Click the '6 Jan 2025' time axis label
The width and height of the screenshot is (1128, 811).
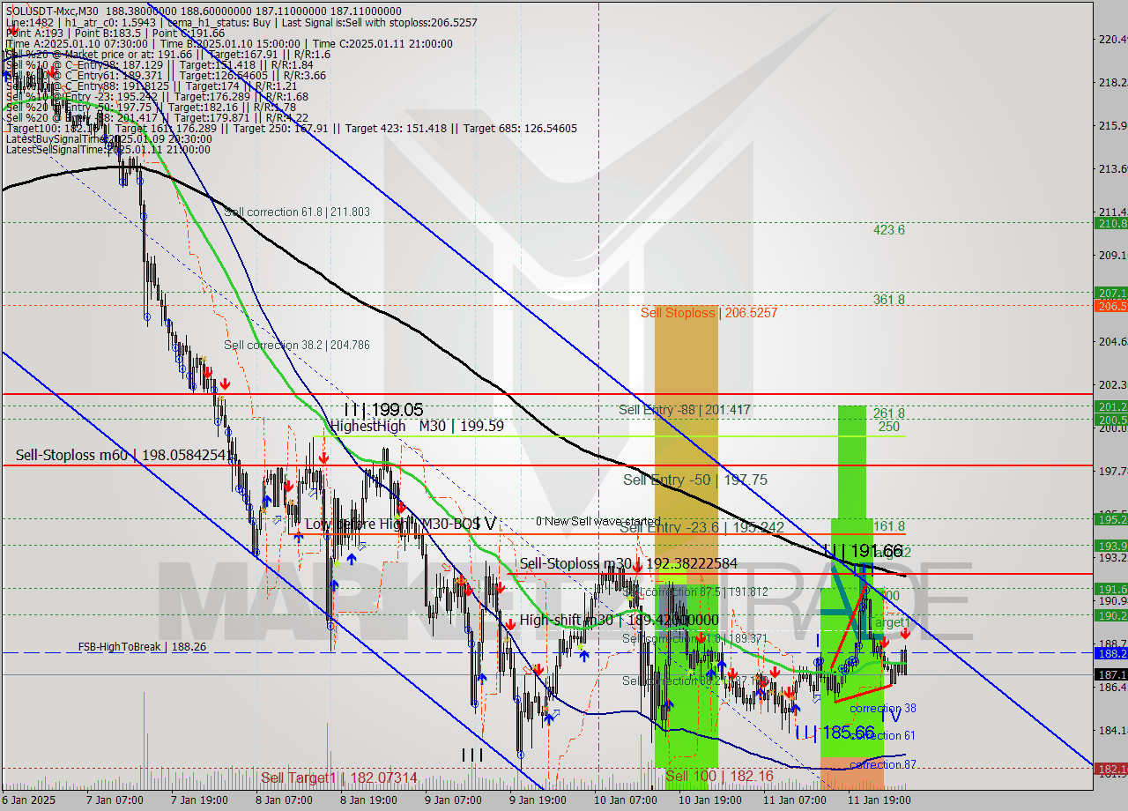(x=28, y=800)
